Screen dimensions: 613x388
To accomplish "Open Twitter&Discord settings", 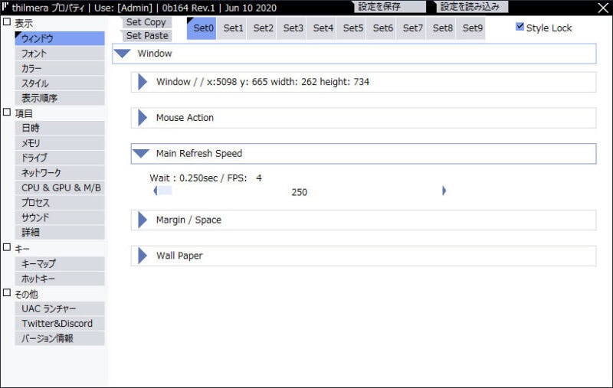I will [60, 324].
